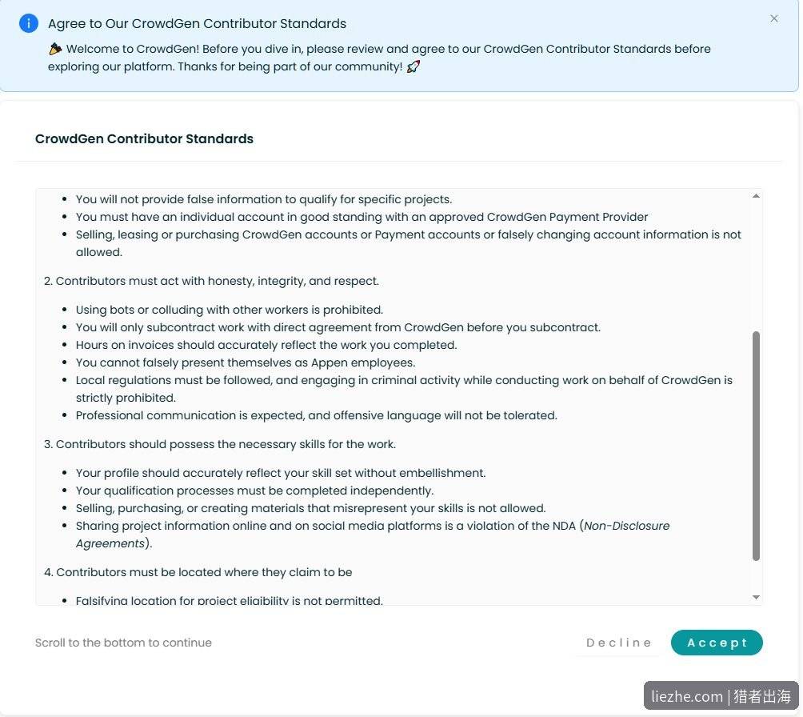Select the CrowdGen Contributor Standards panel heading
803x717 pixels.
pos(144,139)
